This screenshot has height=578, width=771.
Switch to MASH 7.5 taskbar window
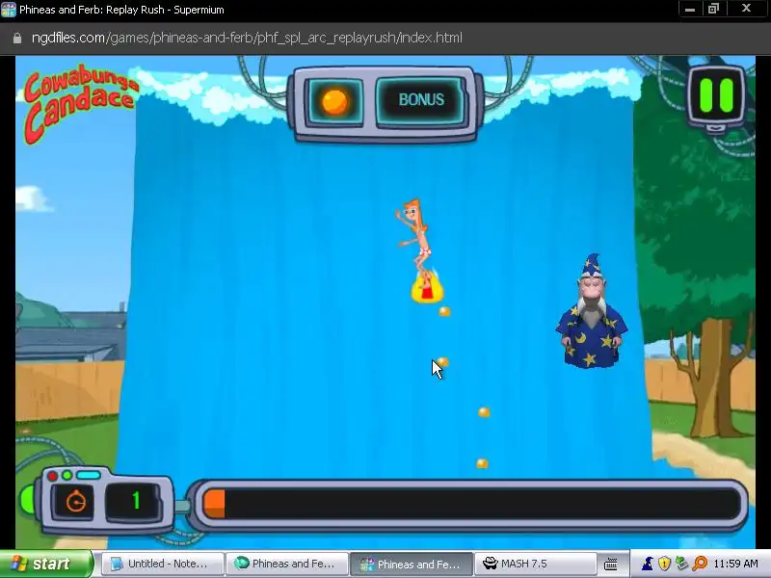click(x=535, y=564)
